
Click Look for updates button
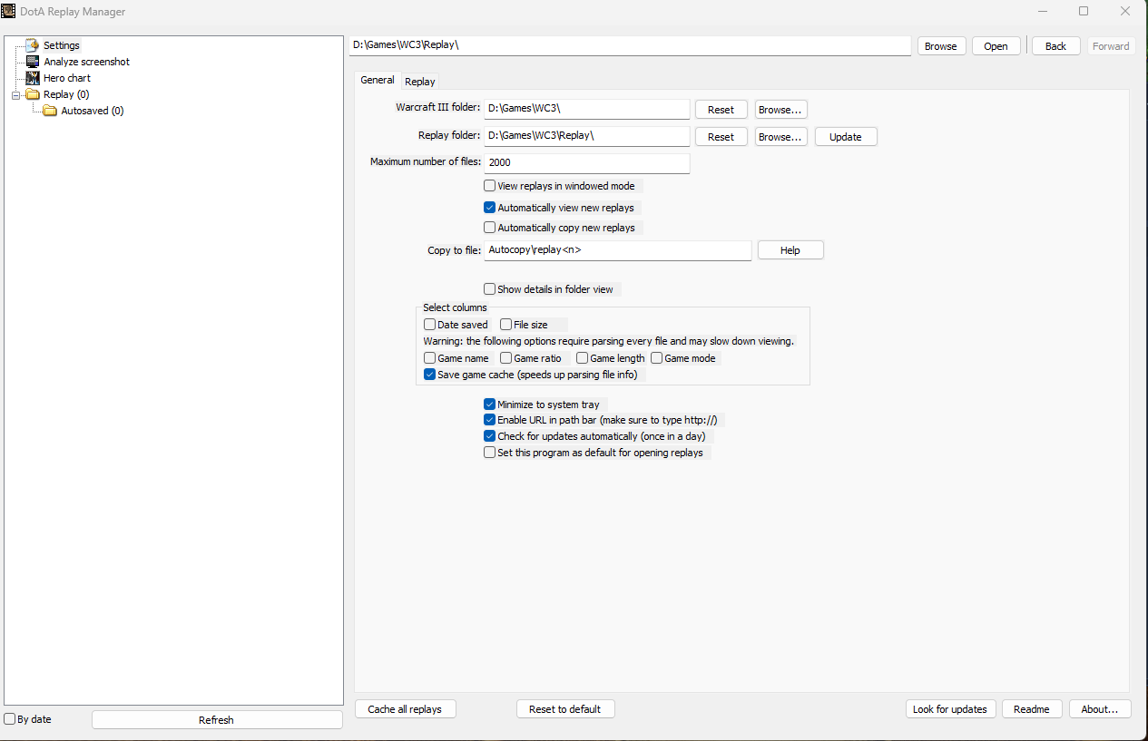click(x=950, y=709)
